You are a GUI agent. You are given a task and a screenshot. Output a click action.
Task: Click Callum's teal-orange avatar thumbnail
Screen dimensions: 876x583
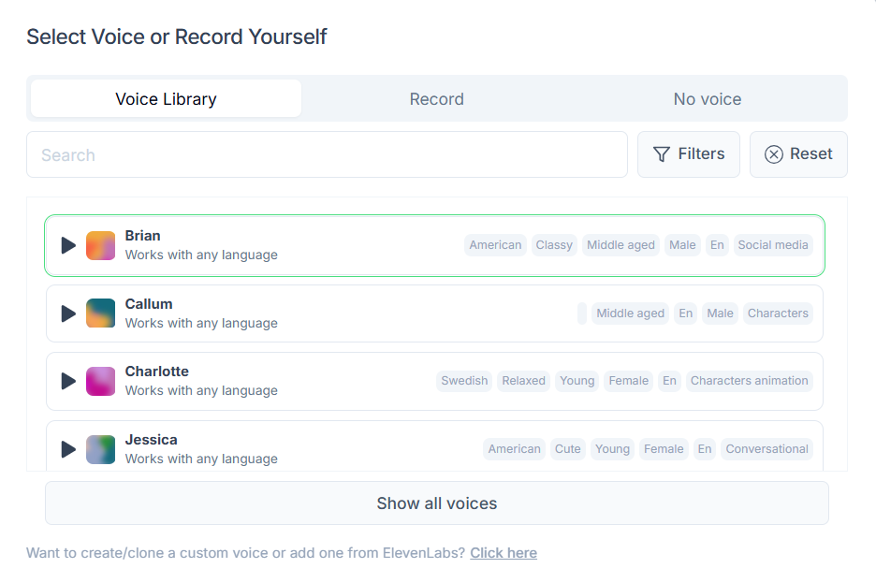pos(100,313)
